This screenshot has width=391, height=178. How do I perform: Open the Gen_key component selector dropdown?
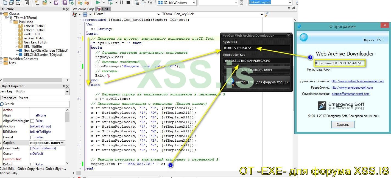click(x=67, y=92)
